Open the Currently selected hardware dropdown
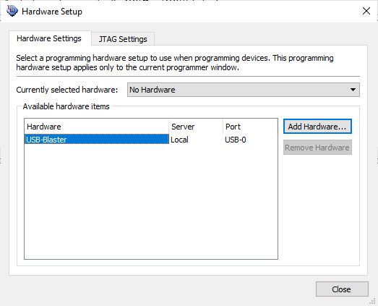 click(x=244, y=90)
